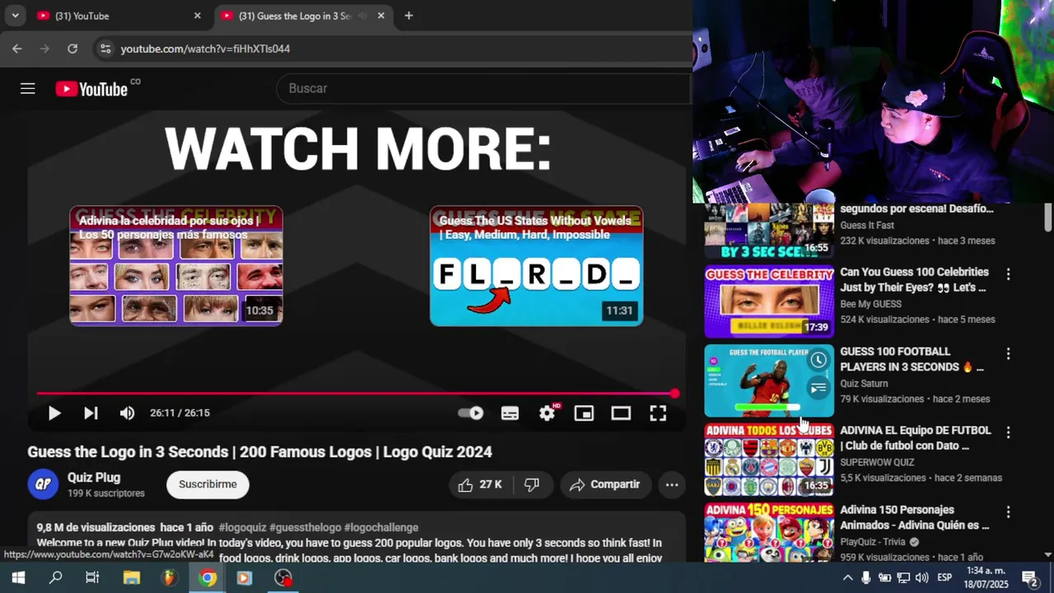Viewport: 1054px width, 593px height.
Task: Open the Guess The US States endscreen video
Action: [x=536, y=265]
